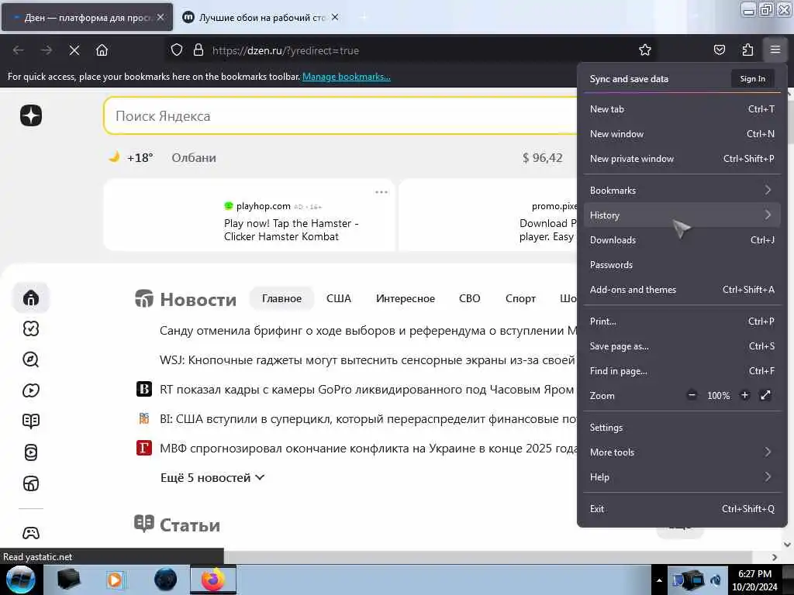Select Print... from the menu
794x595 pixels.
[x=682, y=322]
